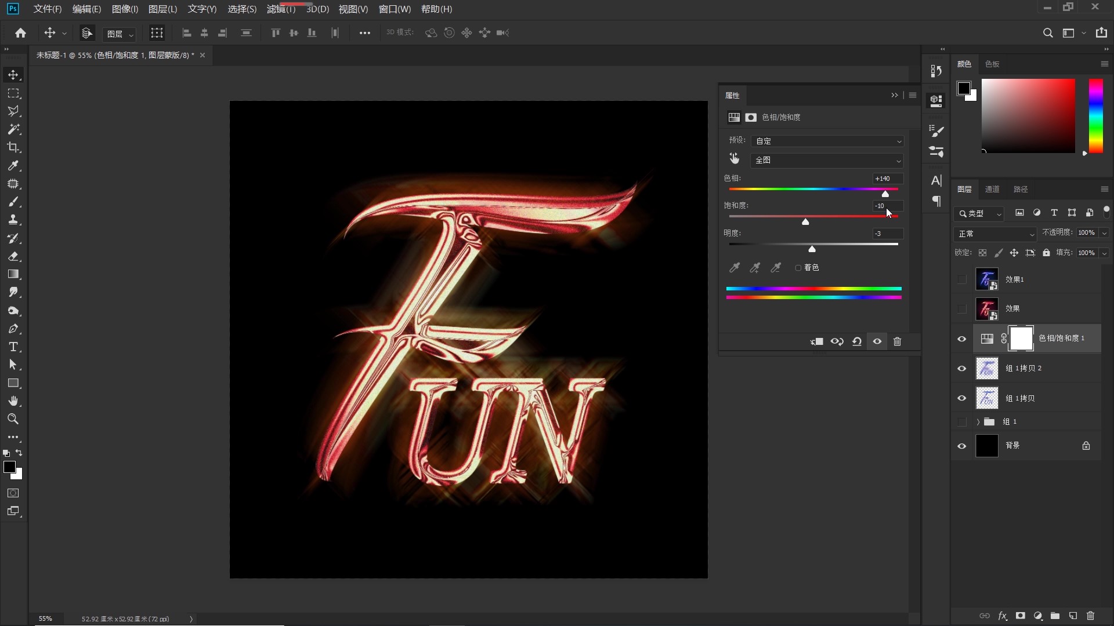Select the Zoom tool
The width and height of the screenshot is (1114, 626).
point(13,419)
